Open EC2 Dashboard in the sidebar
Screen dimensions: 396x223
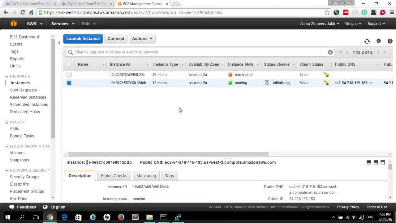point(24,37)
